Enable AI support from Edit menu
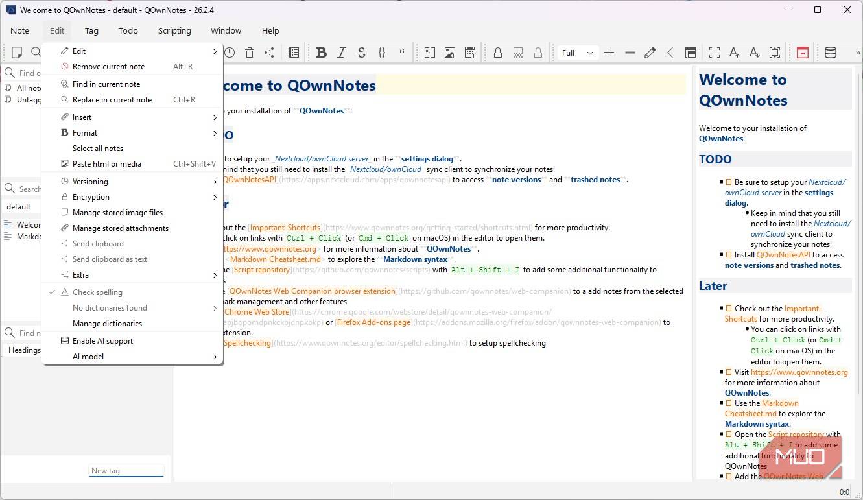The width and height of the screenshot is (863, 500). 102,341
